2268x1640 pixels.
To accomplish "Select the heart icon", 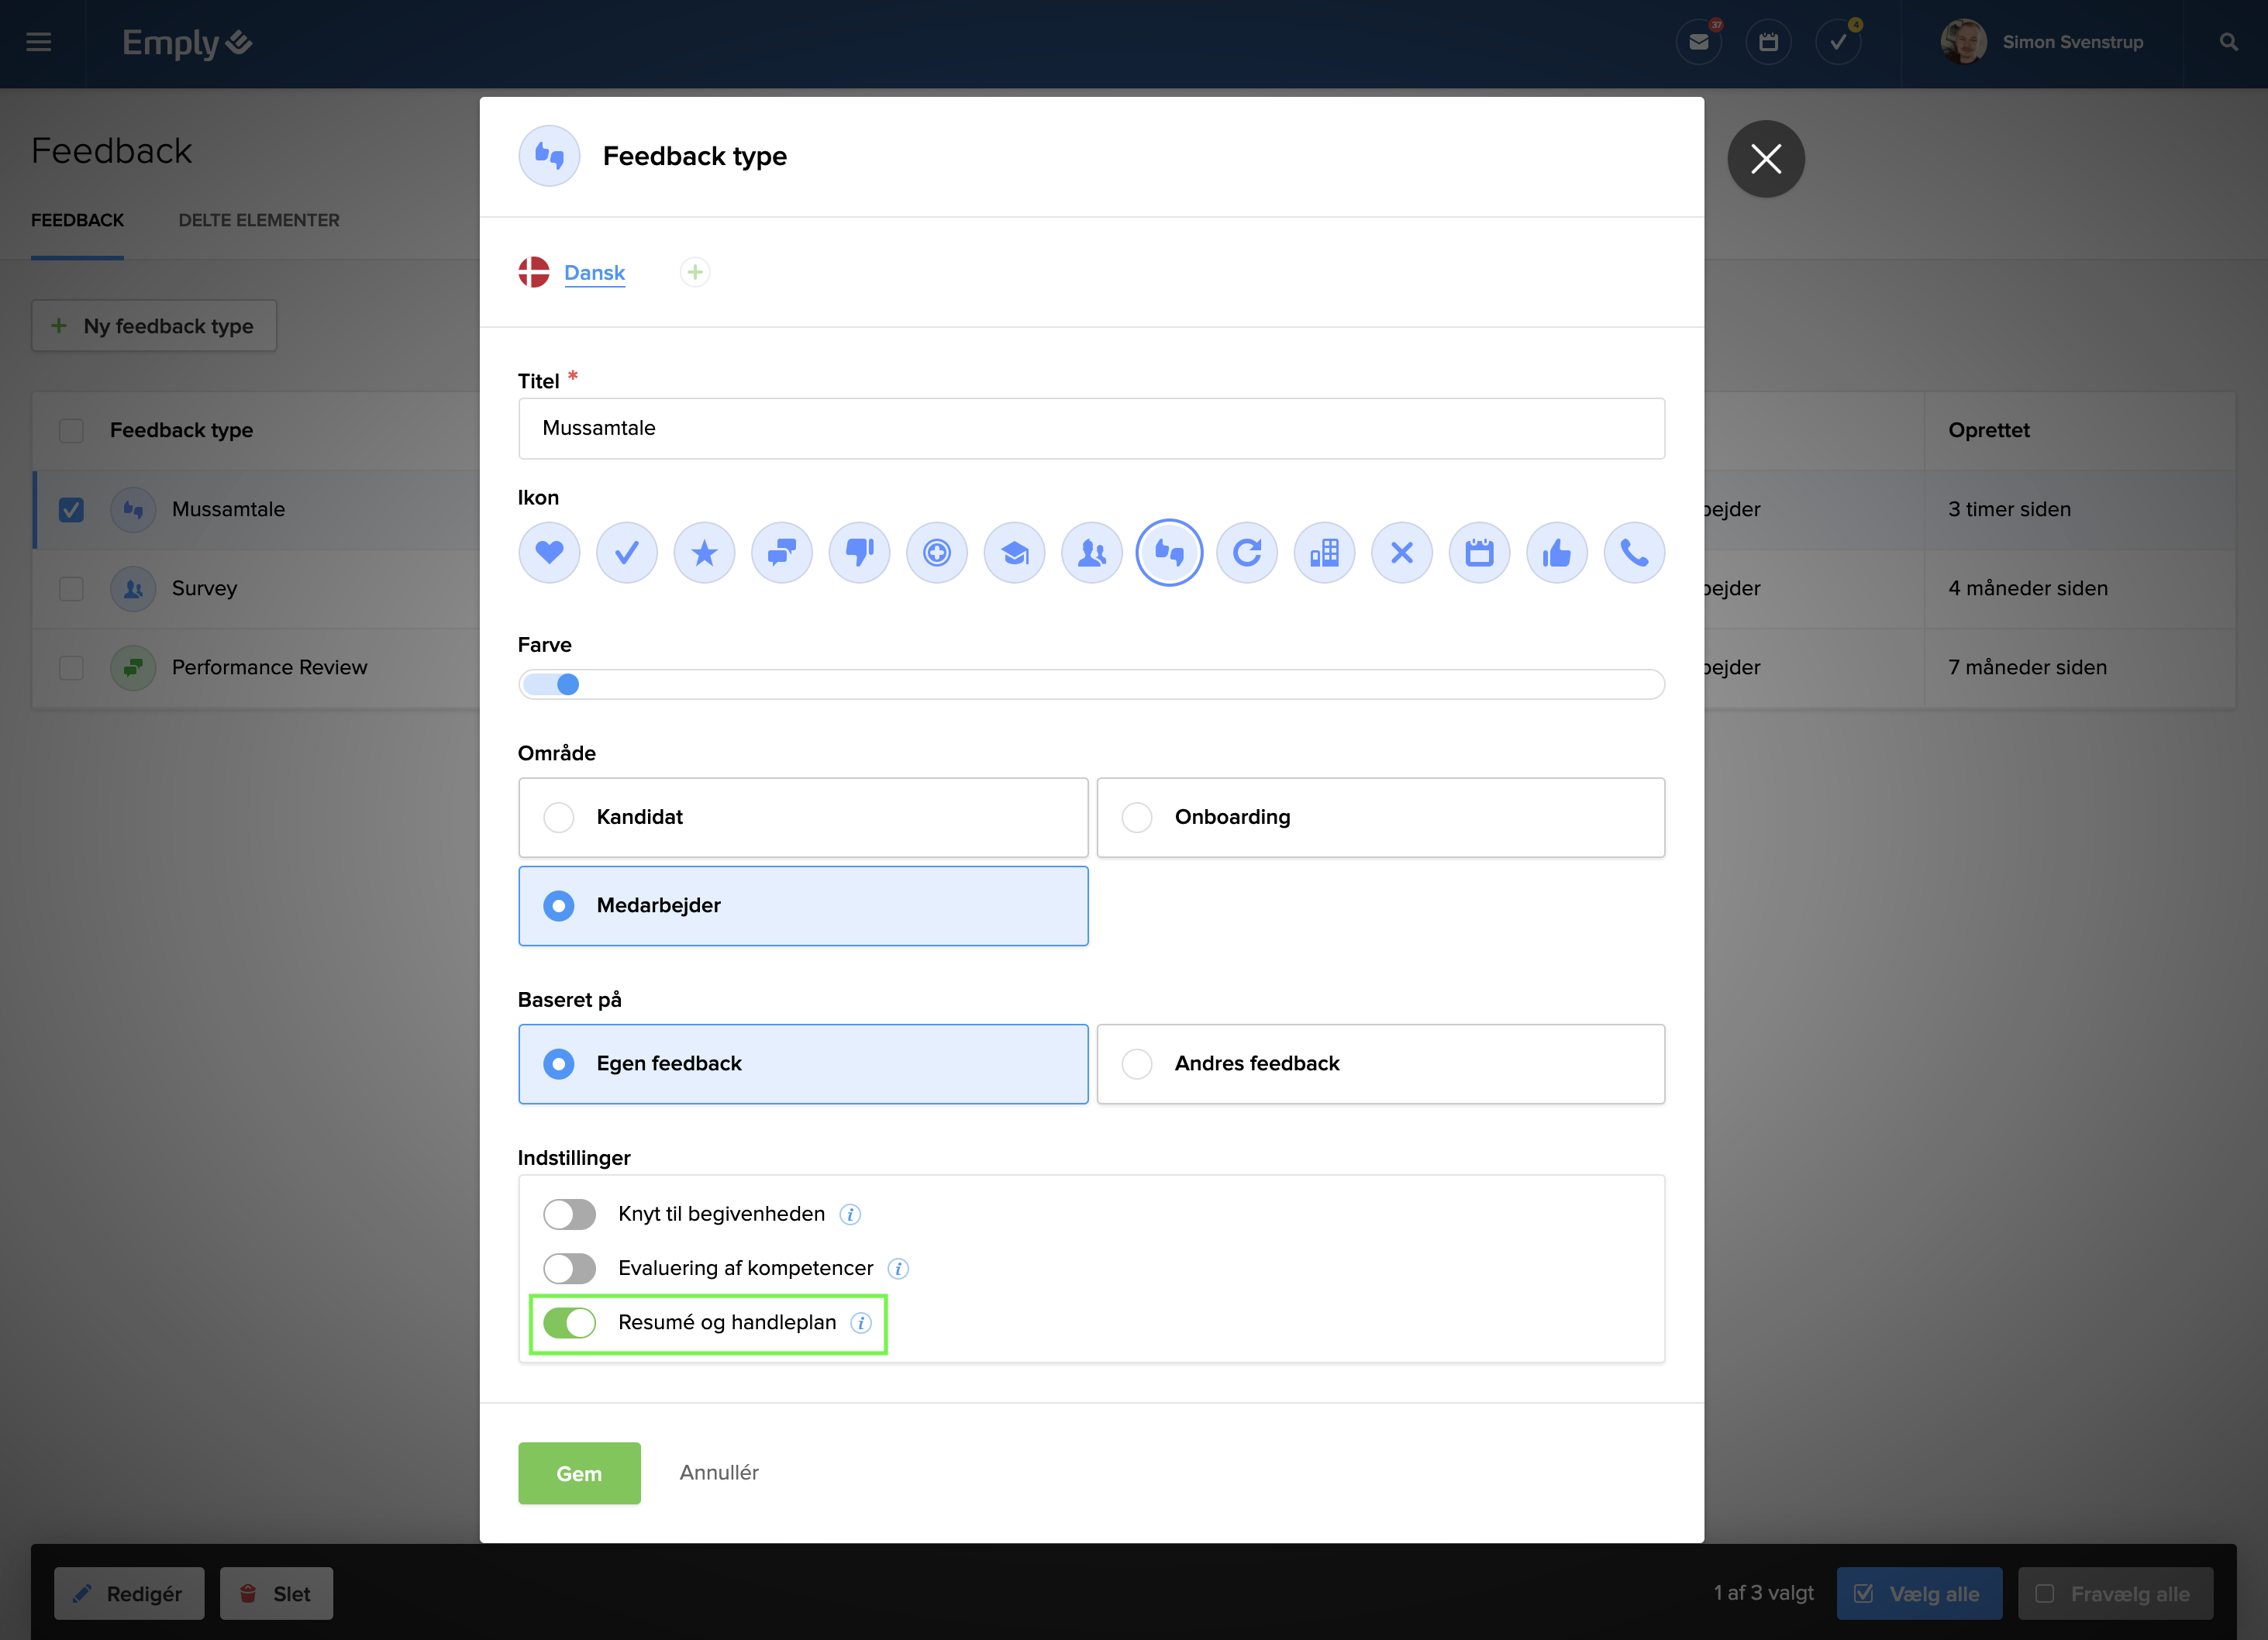I will pos(549,552).
